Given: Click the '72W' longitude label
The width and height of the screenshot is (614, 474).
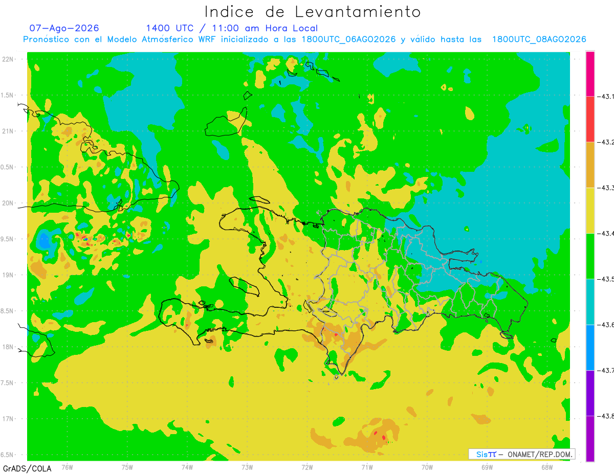Looking at the screenshot, I should (307, 467).
